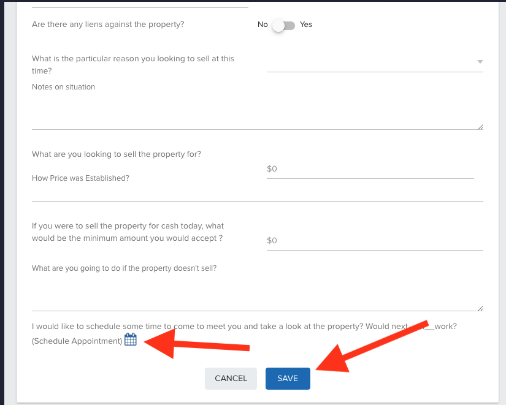Click the 'Notes on situation' label

click(x=63, y=87)
